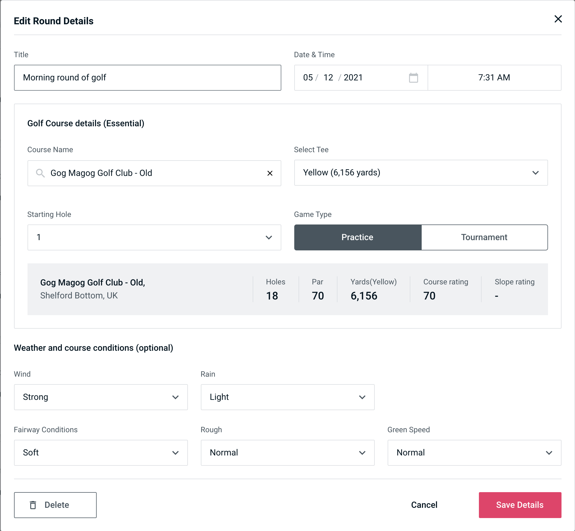Screen dimensions: 575x531
Task: Click Cancel to dismiss dialog
Action: [424, 505]
